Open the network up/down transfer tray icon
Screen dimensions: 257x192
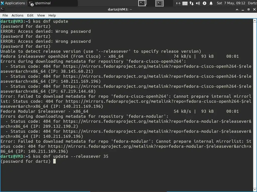[x=191, y=3]
